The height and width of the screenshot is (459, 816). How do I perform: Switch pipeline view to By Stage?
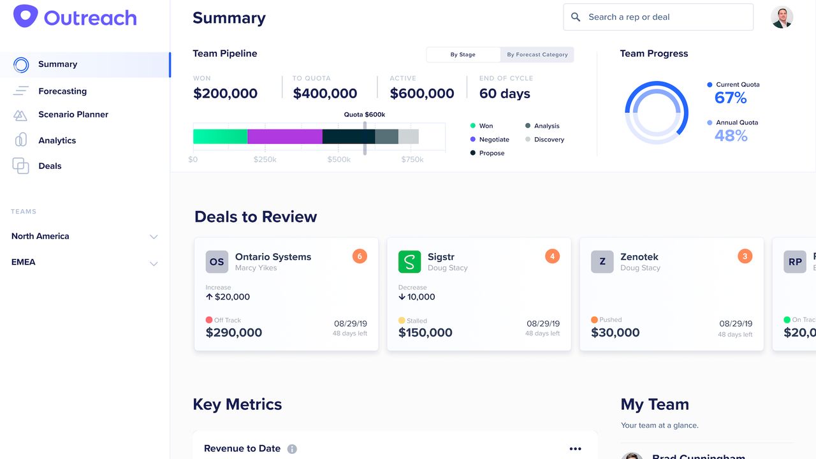pyautogui.click(x=463, y=55)
